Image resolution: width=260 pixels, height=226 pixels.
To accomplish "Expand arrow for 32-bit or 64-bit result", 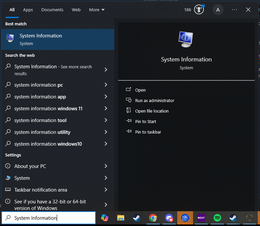I will point(106,205).
